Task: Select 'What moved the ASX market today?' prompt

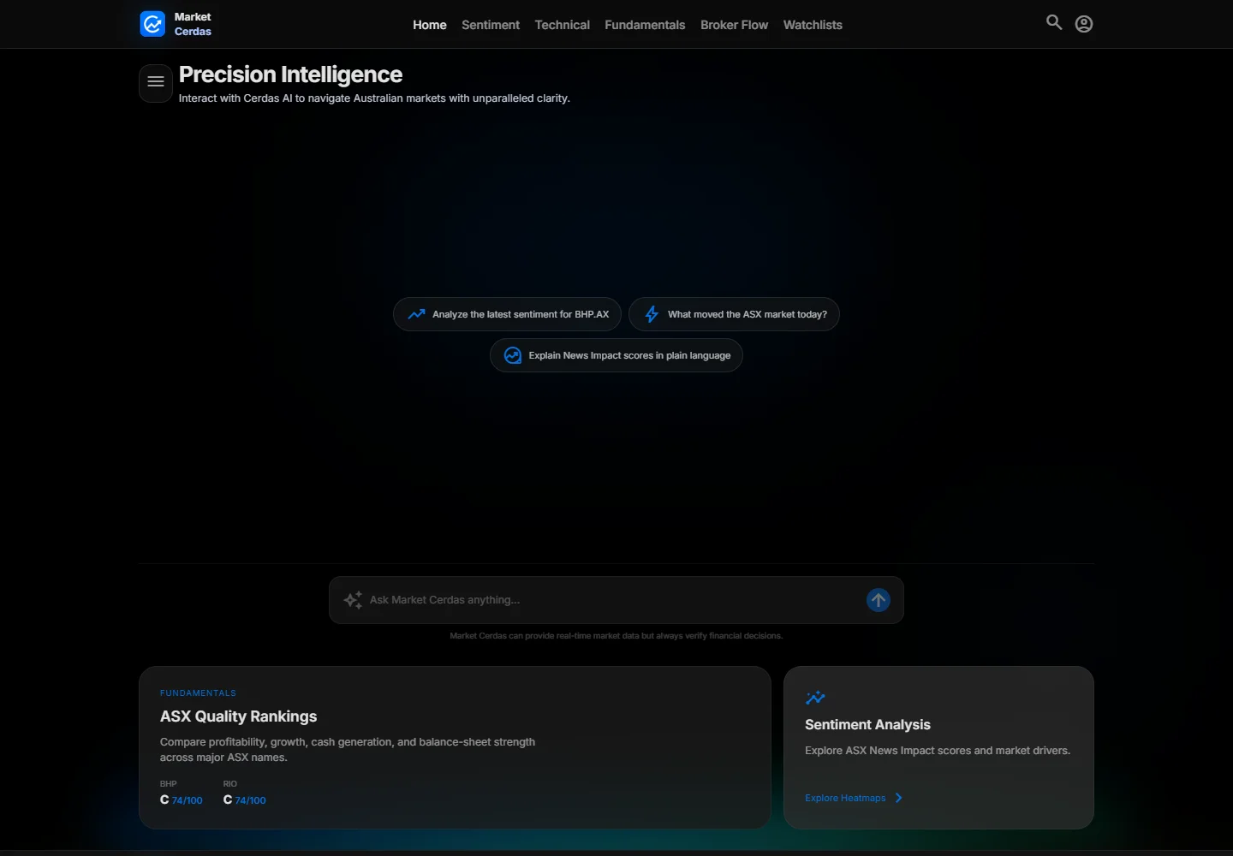Action: [734, 314]
